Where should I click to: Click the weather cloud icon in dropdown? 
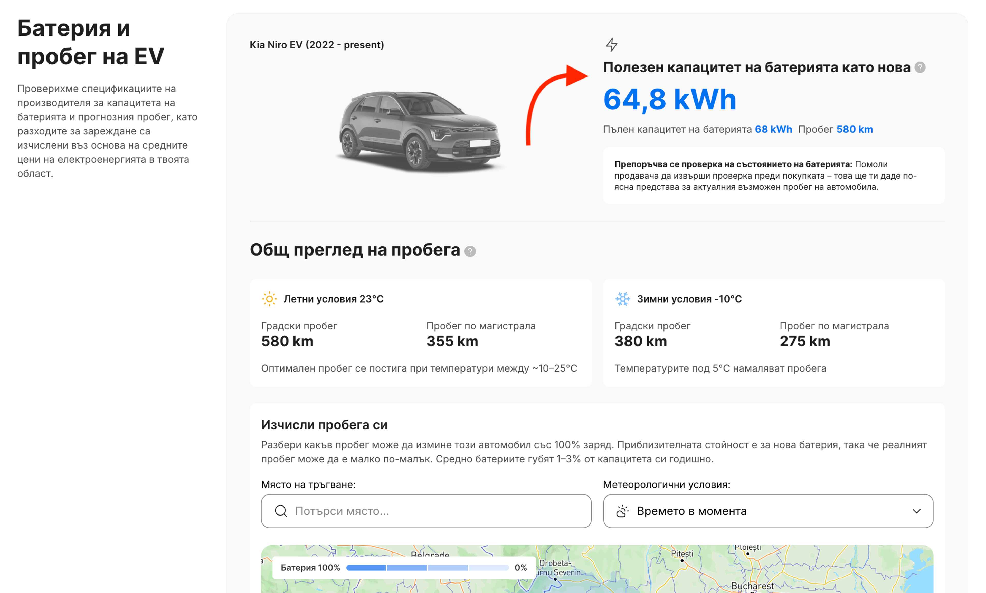pos(623,511)
